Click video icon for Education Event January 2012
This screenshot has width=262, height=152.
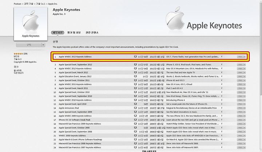pyautogui.click(x=135, y=76)
